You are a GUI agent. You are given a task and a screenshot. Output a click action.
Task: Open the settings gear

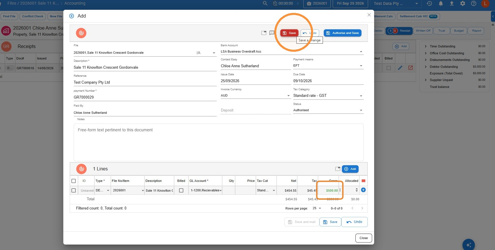462,3
